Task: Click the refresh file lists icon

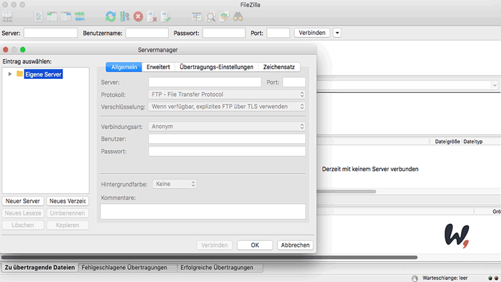Action: pos(111,17)
